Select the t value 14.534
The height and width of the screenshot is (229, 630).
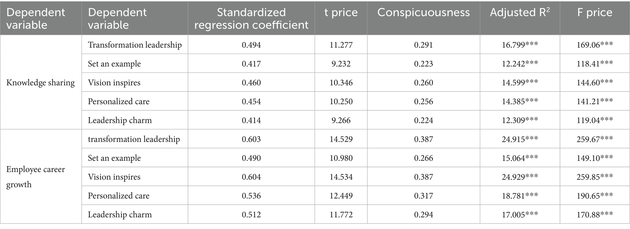341,177
